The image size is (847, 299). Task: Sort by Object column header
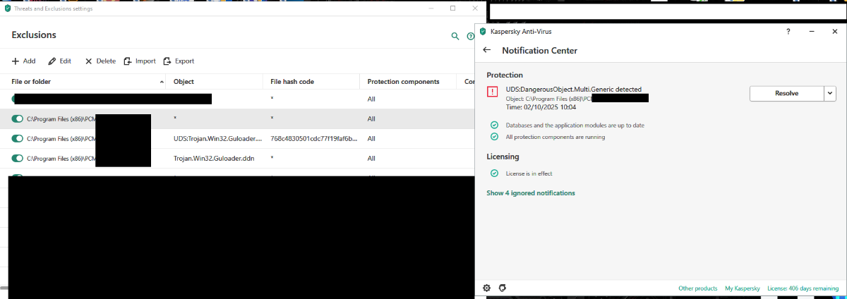pos(184,82)
